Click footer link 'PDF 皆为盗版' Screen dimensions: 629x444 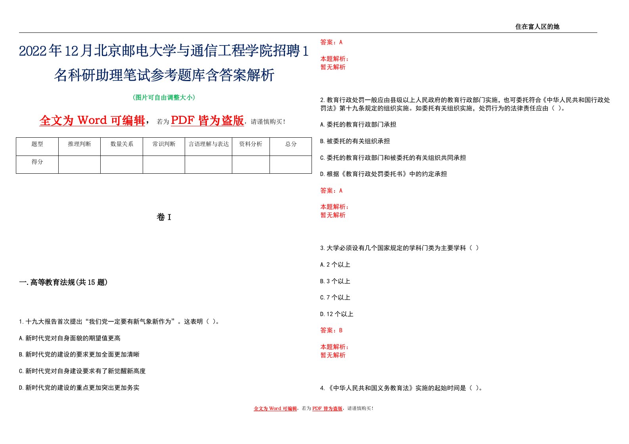pos(327,408)
